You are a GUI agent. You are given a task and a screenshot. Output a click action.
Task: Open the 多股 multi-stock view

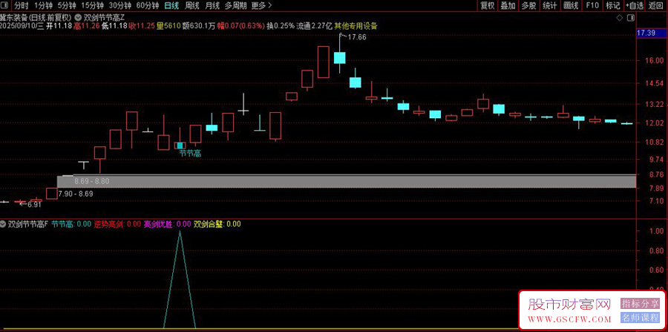(528, 5)
